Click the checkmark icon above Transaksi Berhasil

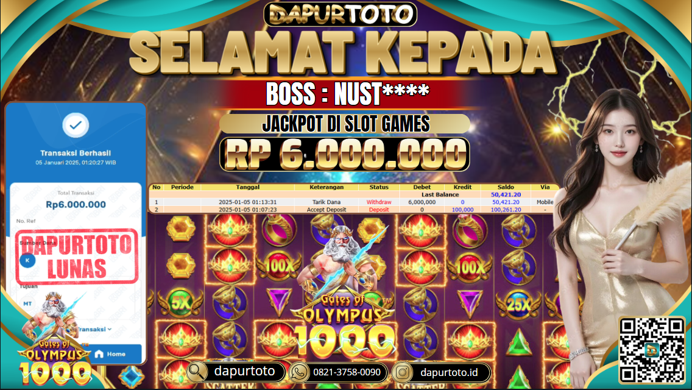[x=76, y=125]
